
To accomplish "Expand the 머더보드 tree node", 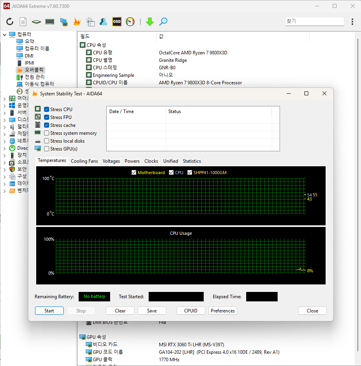I will [4, 99].
